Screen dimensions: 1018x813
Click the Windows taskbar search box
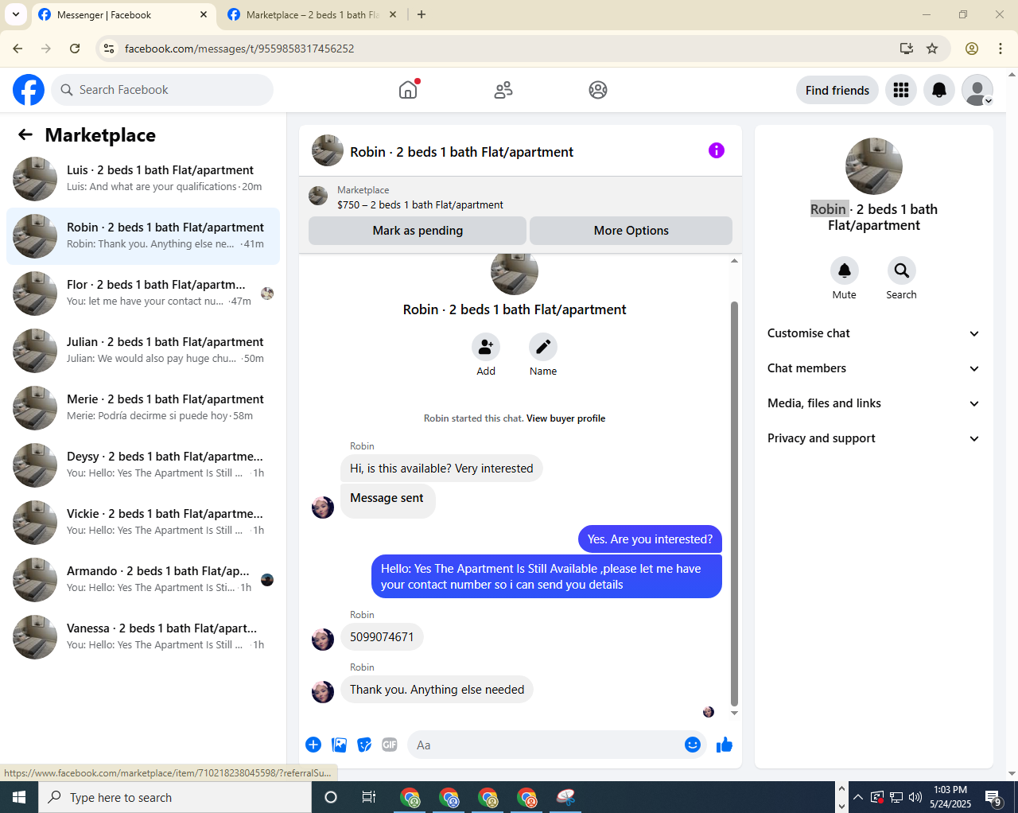[175, 797]
